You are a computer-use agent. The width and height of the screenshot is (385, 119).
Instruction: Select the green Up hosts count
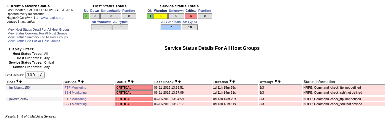(86, 16)
